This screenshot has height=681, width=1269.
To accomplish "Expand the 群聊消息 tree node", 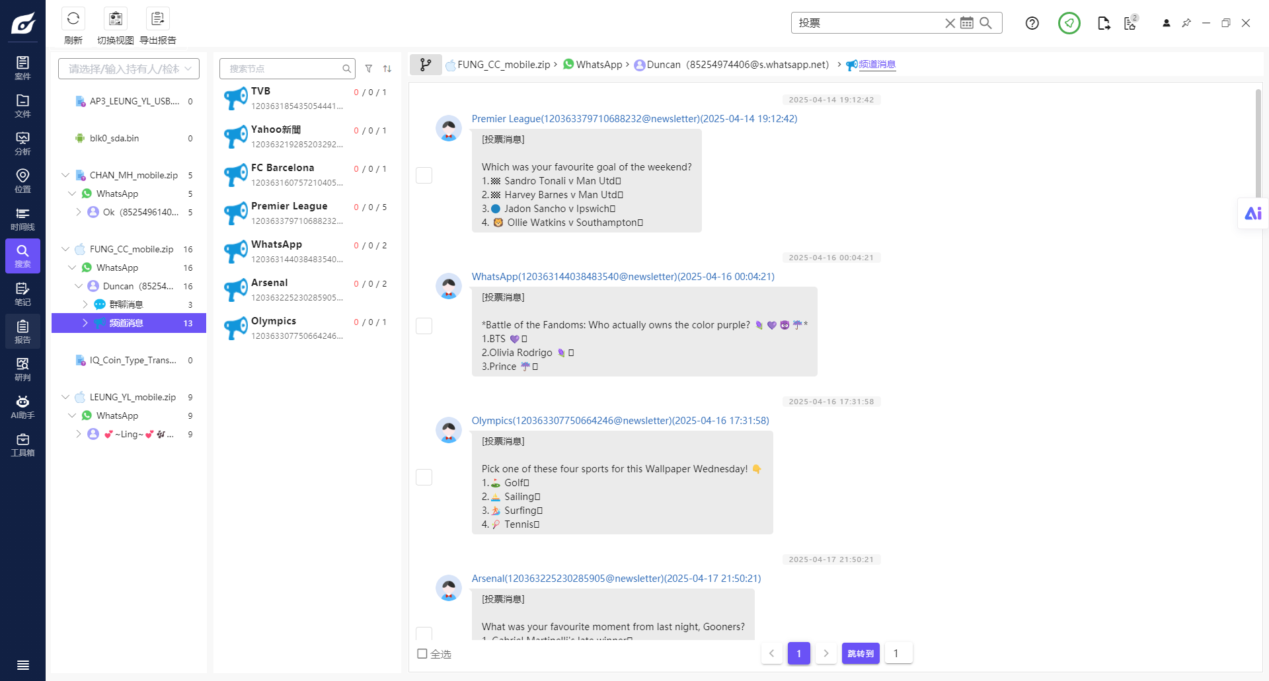I will point(85,305).
